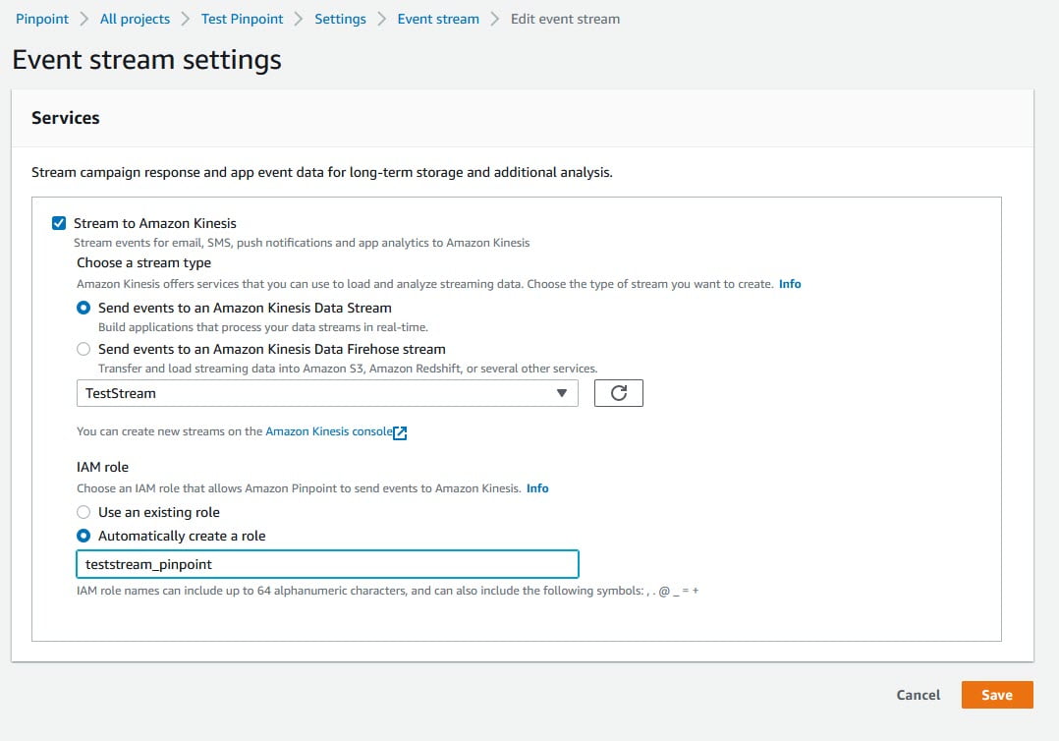Return to Settings via breadcrumb

point(339,18)
